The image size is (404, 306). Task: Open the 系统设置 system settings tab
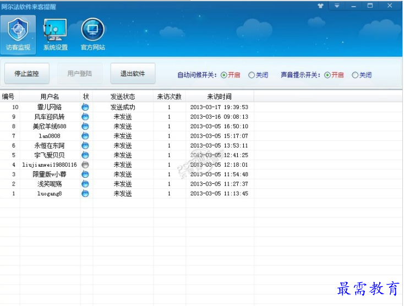pos(56,35)
